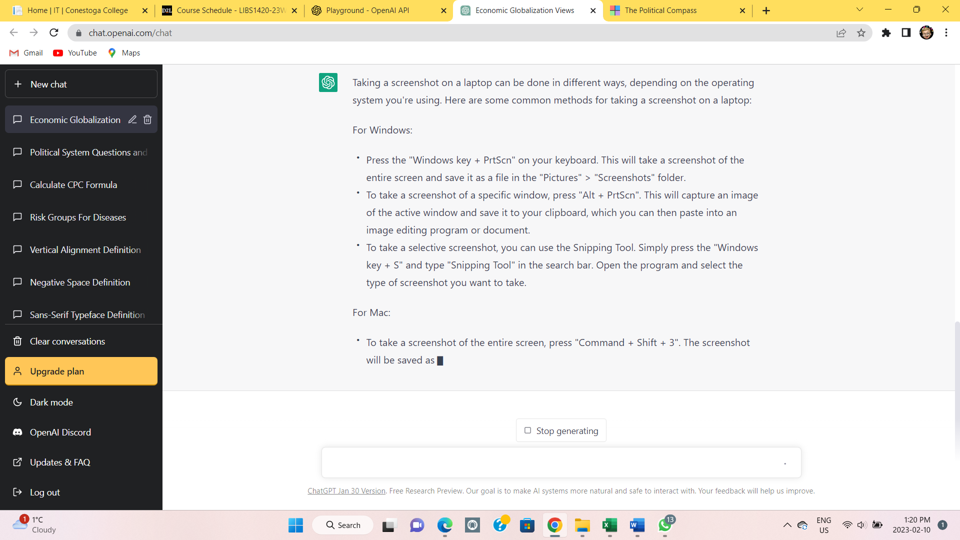960x540 pixels.
Task: Switch to The Political Compass tab
Action: point(660,10)
